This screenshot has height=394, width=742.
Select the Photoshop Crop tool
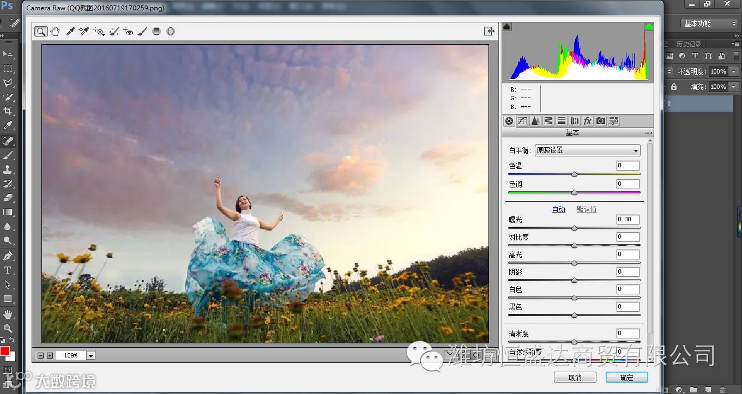(x=8, y=111)
